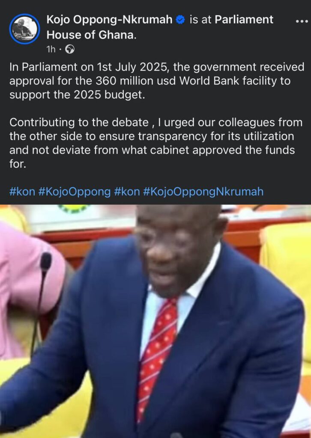Image resolution: width=311 pixels, height=438 pixels.
Task: Open the circular profile picture of the poster
Action: [x=24, y=29]
